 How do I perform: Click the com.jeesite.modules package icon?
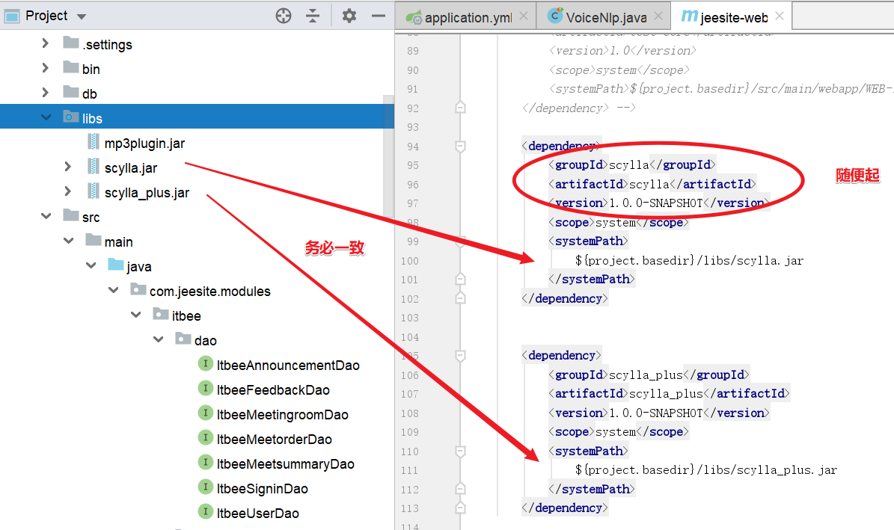coord(138,289)
